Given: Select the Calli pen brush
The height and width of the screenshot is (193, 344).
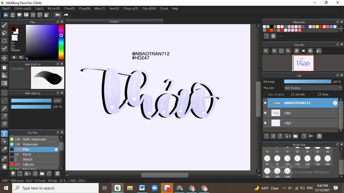Looking at the screenshot, I should 34,165.
